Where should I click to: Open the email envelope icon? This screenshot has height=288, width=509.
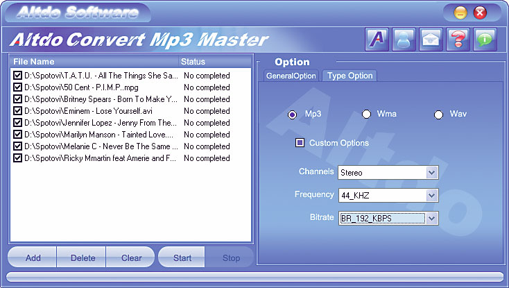tap(431, 40)
